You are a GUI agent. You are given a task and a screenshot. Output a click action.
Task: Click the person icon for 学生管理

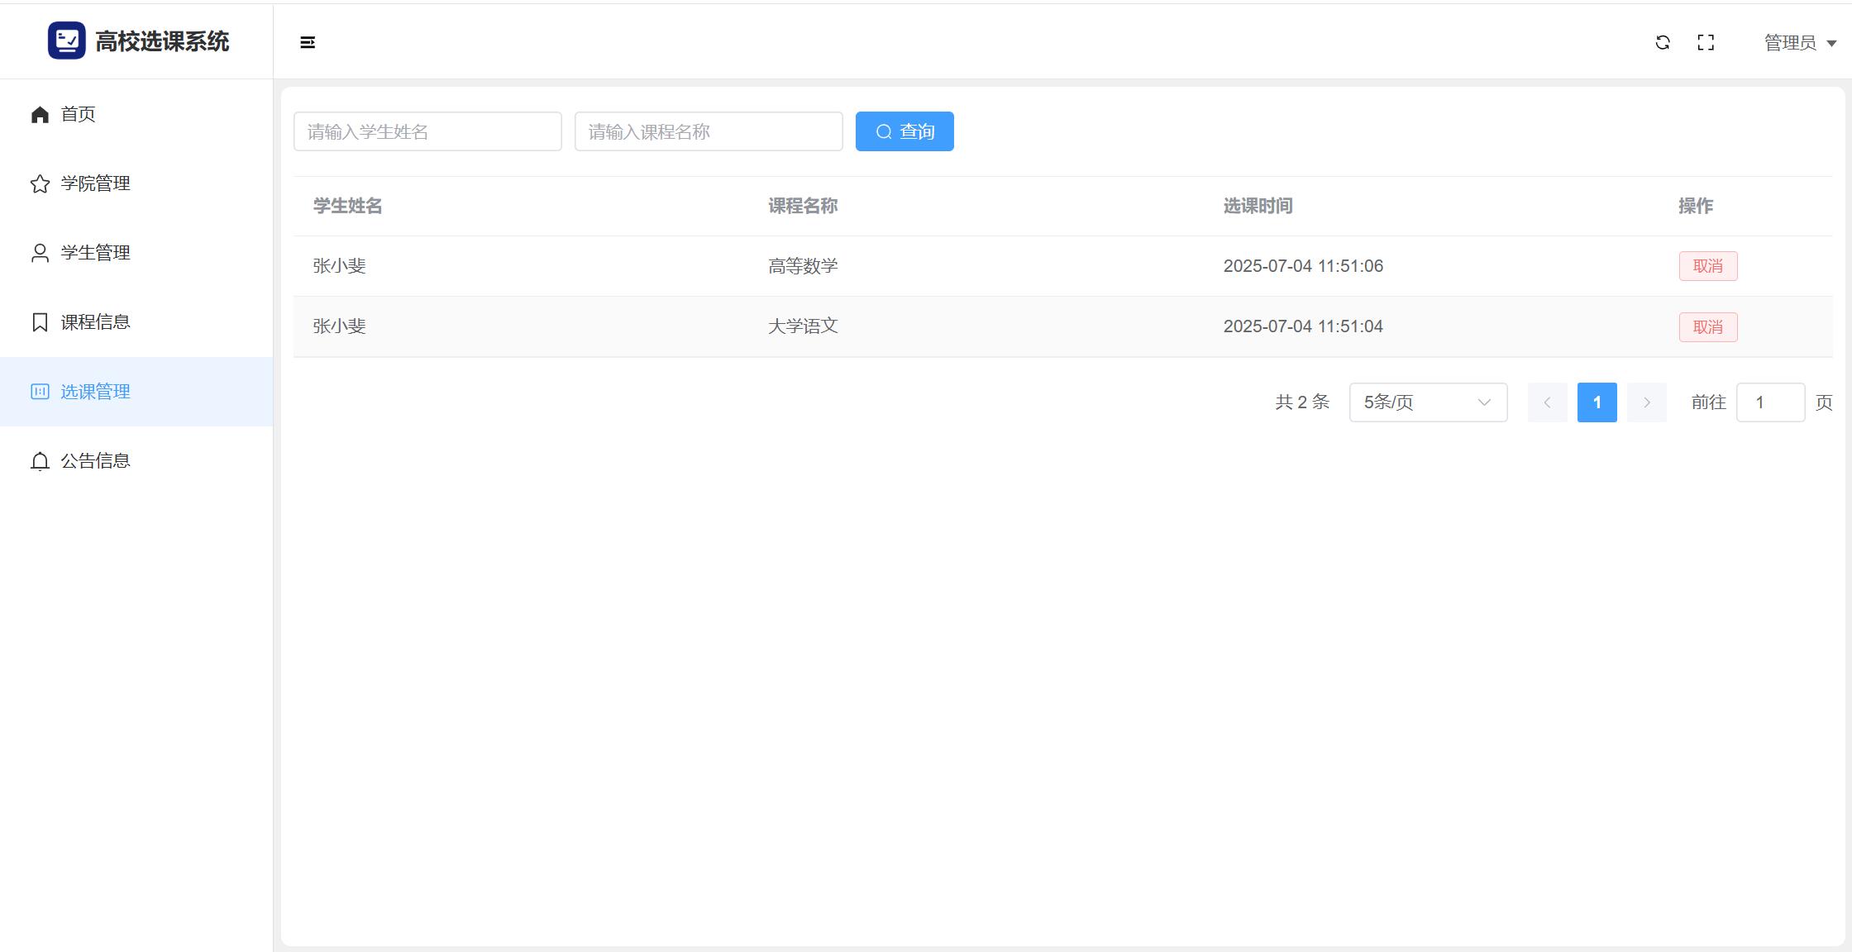coord(40,253)
